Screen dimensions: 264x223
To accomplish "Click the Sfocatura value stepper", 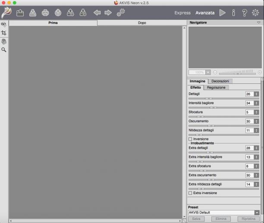I will pyautogui.click(x=256, y=112).
